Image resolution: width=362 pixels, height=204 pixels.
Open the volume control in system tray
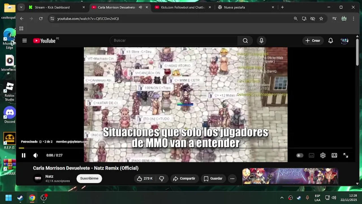pyautogui.click(x=334, y=198)
